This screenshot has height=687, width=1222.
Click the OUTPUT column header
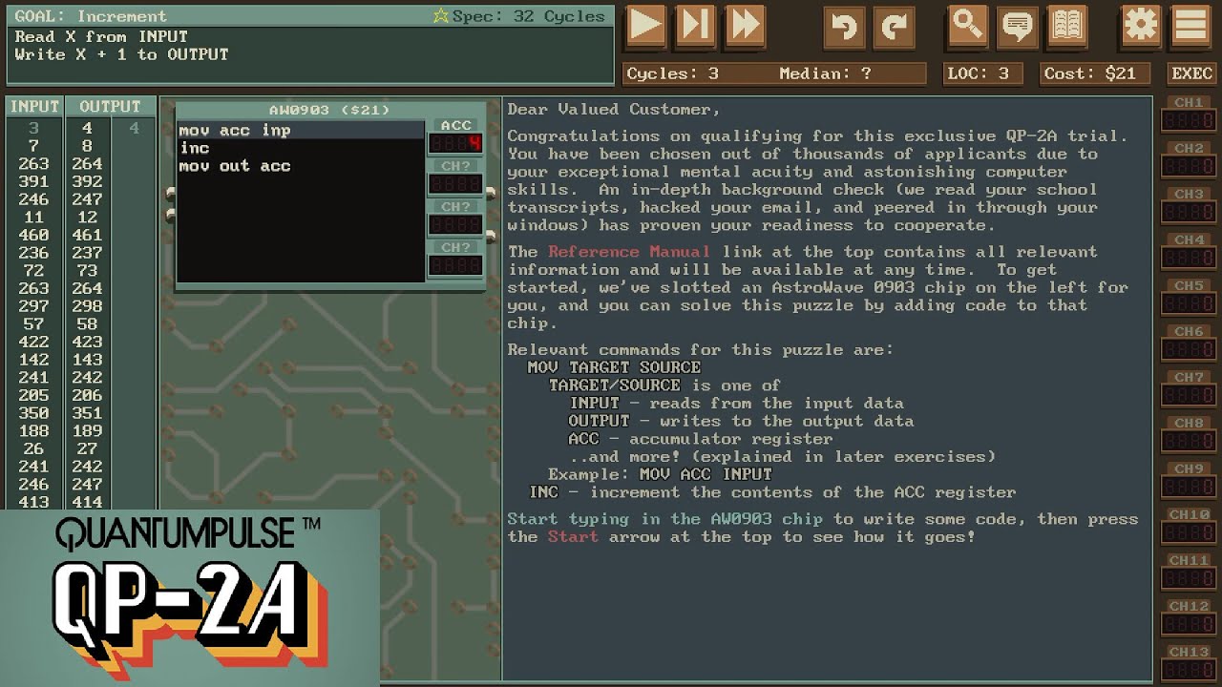(x=110, y=107)
